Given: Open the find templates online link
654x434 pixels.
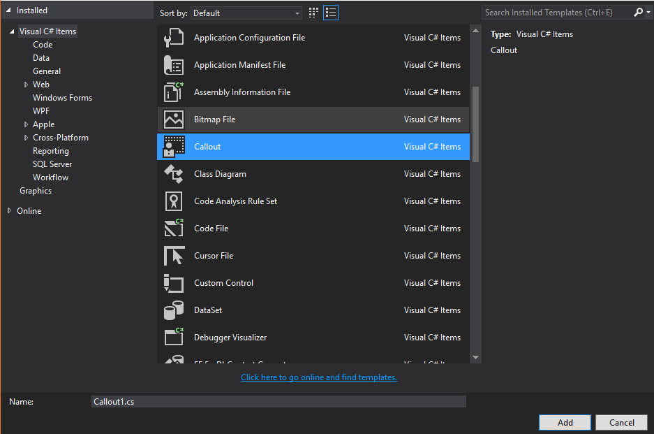Looking at the screenshot, I should [x=319, y=377].
